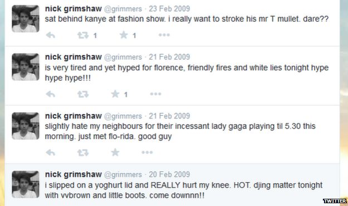View avatar next to the Kanye tweet

tap(26, 18)
